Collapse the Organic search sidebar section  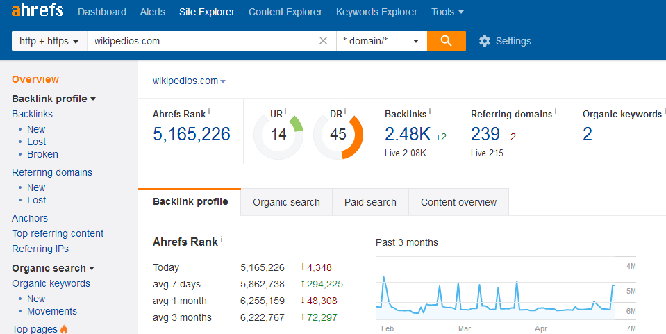click(x=53, y=268)
